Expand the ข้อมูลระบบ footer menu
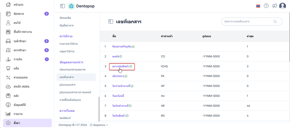The image size is (290, 128). 99,125
